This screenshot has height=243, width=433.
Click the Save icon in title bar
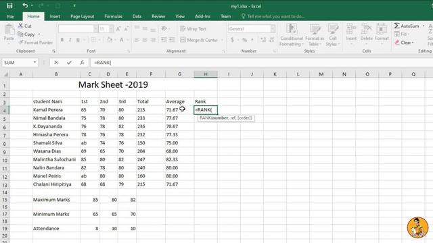click(x=9, y=5)
